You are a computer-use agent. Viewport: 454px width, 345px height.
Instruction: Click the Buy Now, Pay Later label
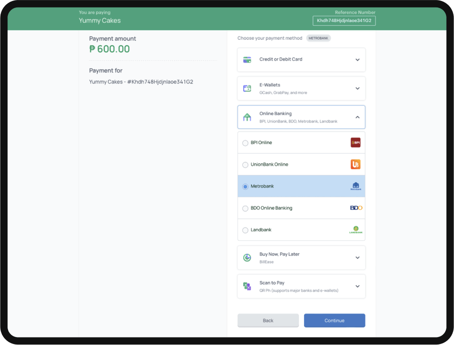pyautogui.click(x=279, y=254)
